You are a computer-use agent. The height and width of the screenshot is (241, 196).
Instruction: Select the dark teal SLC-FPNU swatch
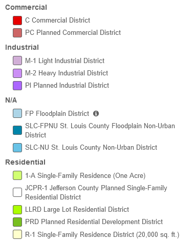17,130
